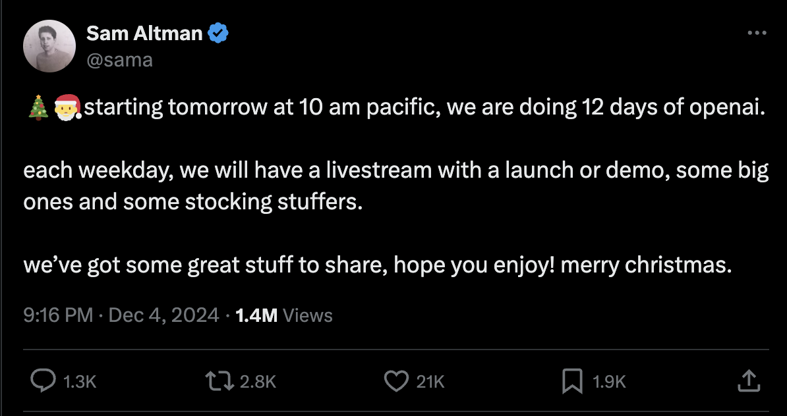Viewport: 787px width, 416px height.
Task: Like the post with the heart icon
Action: (x=395, y=380)
